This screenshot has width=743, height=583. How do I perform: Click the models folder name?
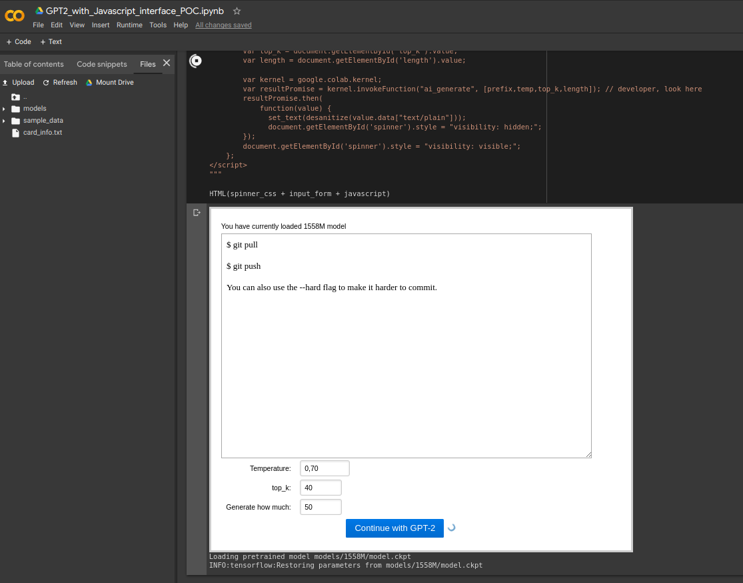(35, 109)
